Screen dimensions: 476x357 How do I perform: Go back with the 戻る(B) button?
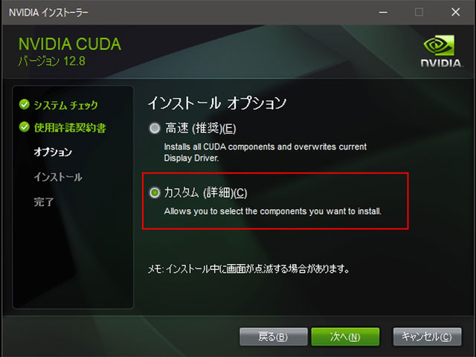click(273, 337)
